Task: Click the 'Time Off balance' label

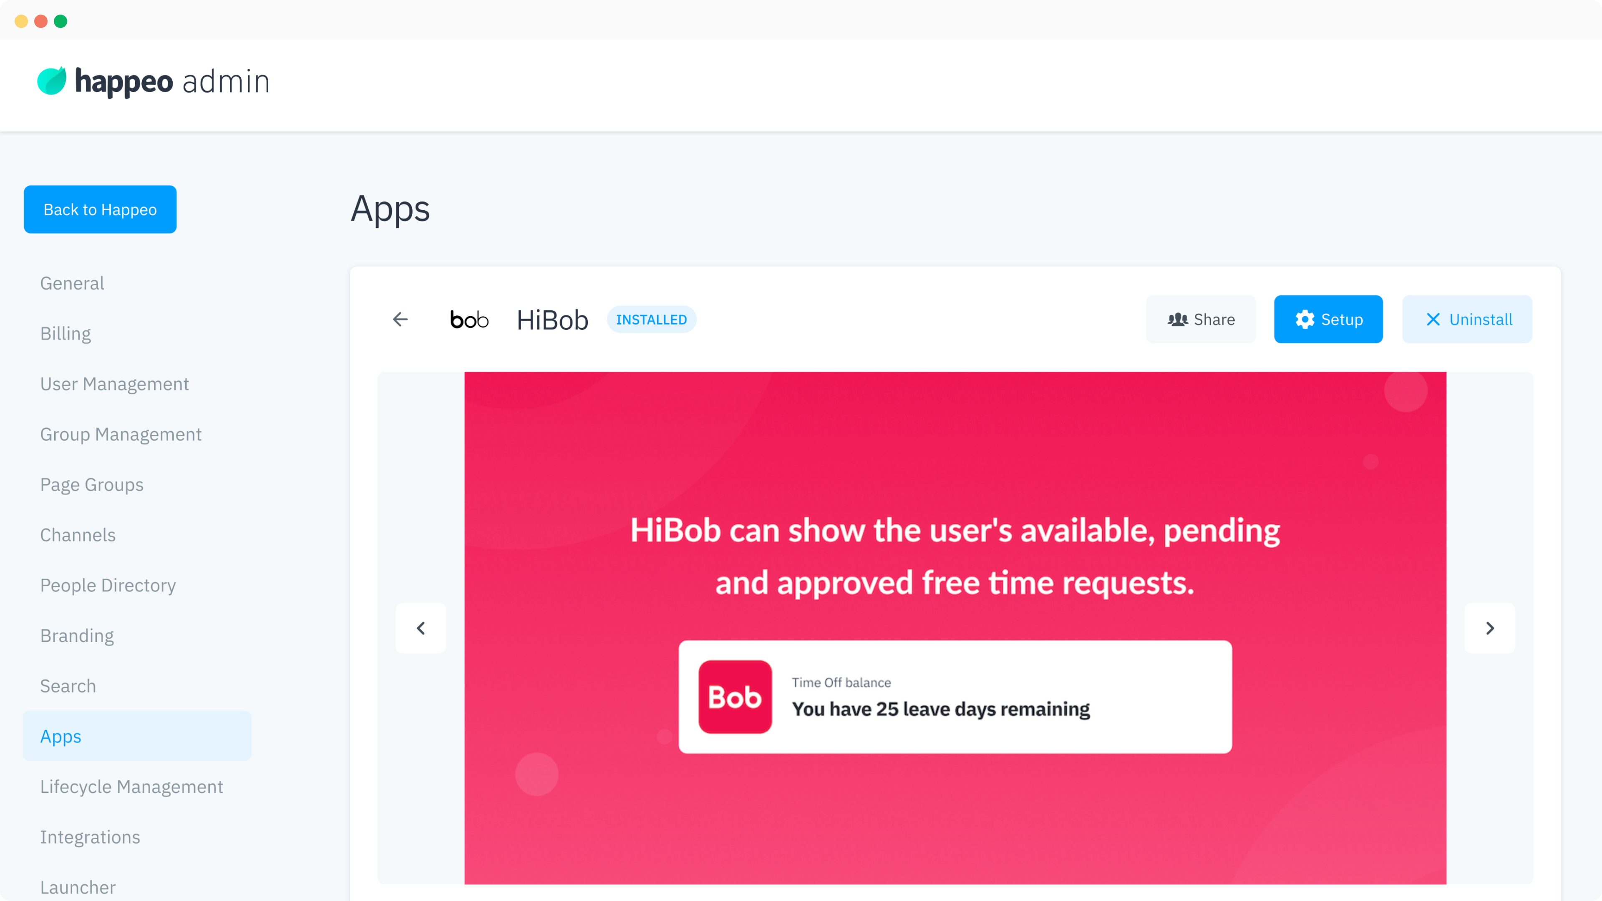Action: pos(841,683)
